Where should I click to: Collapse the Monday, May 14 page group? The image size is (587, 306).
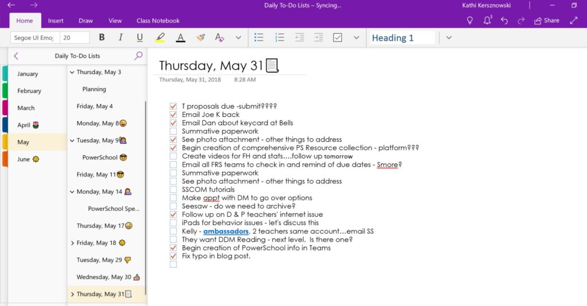pos(72,192)
